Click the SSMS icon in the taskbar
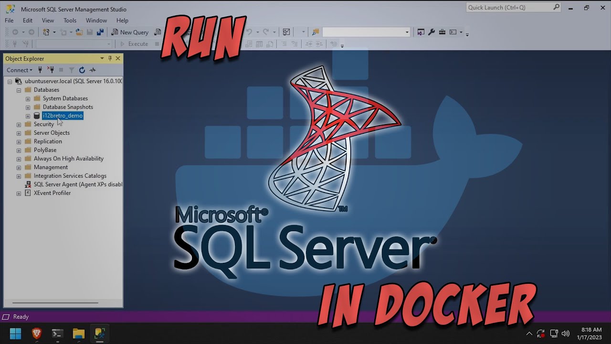The image size is (611, 344). click(100, 333)
